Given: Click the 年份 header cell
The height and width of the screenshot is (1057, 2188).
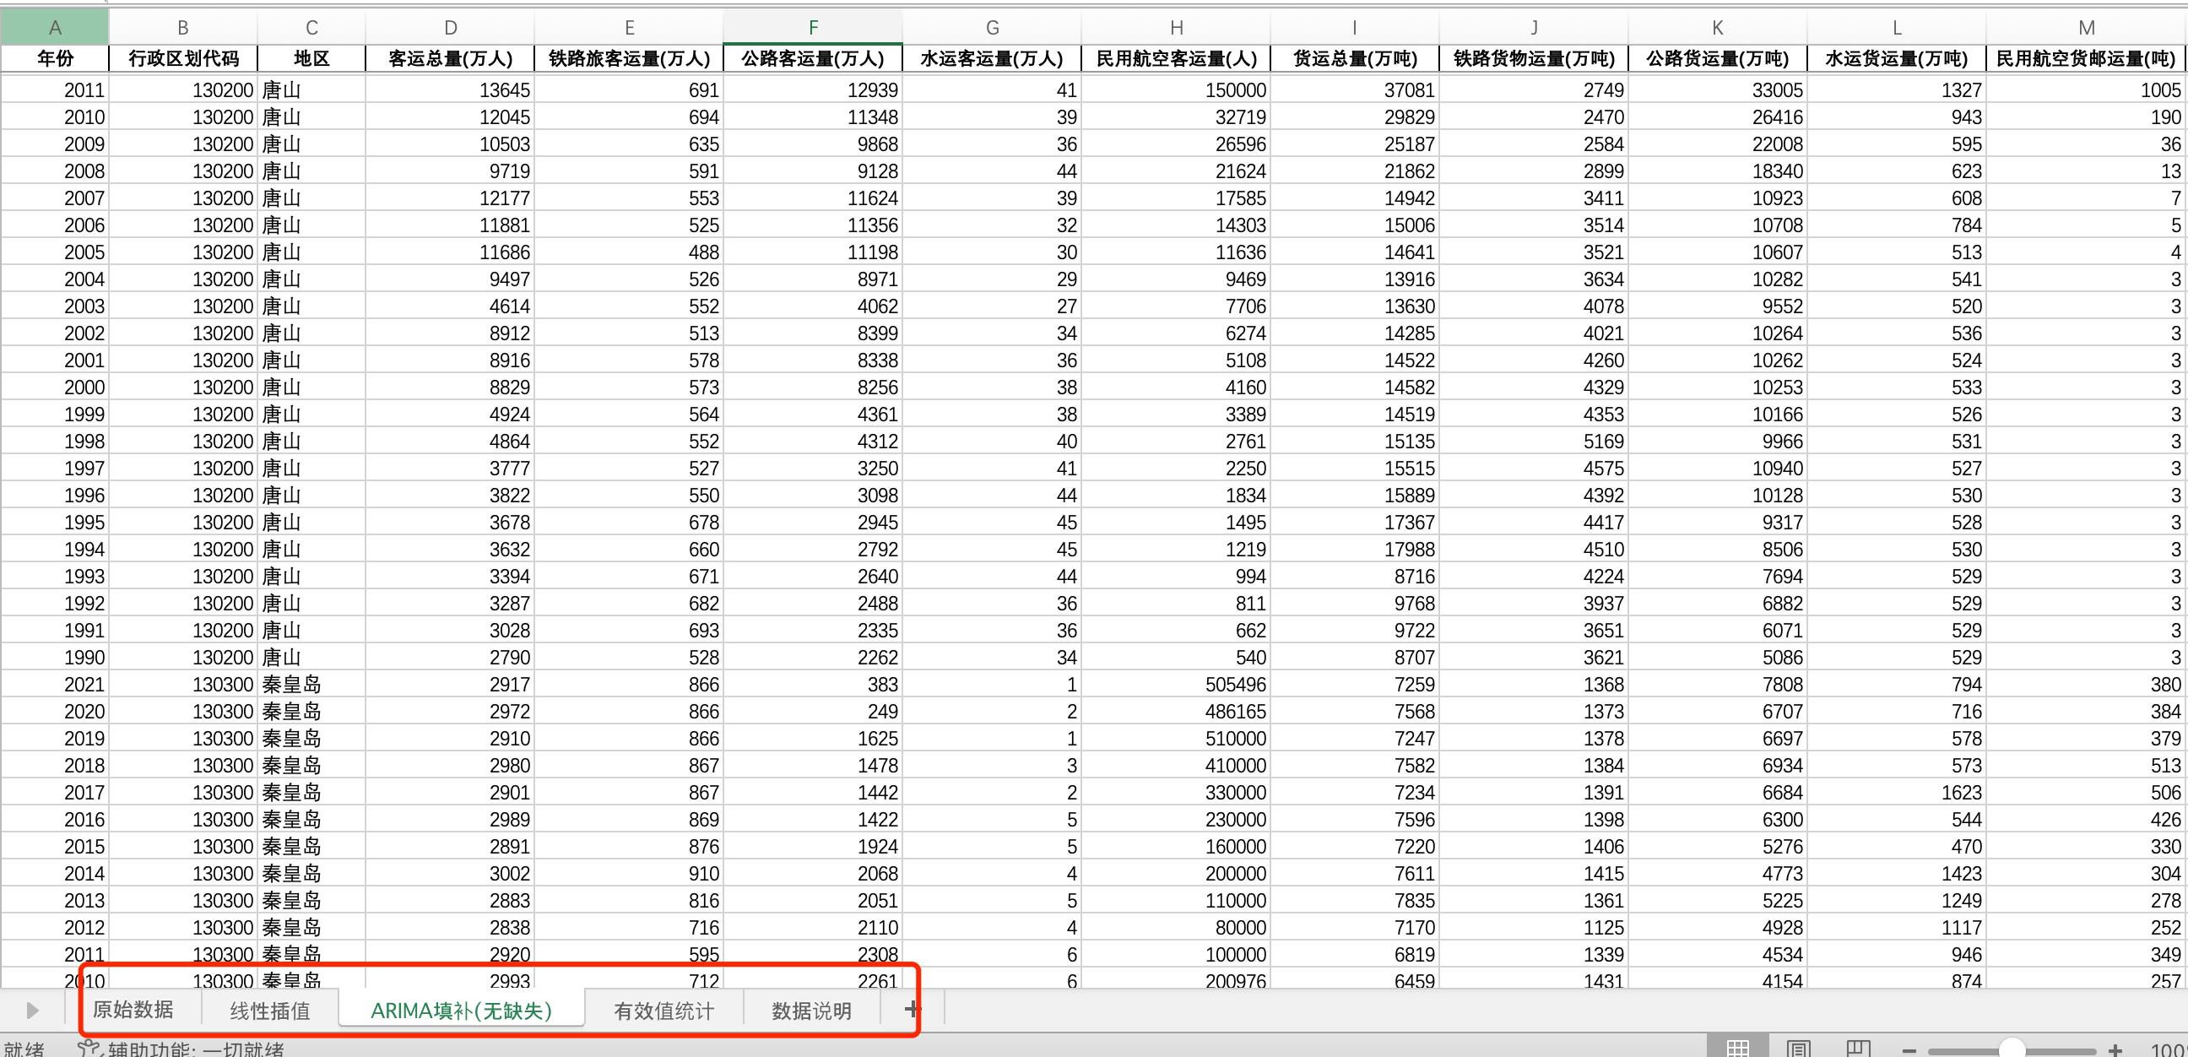Looking at the screenshot, I should [54, 58].
